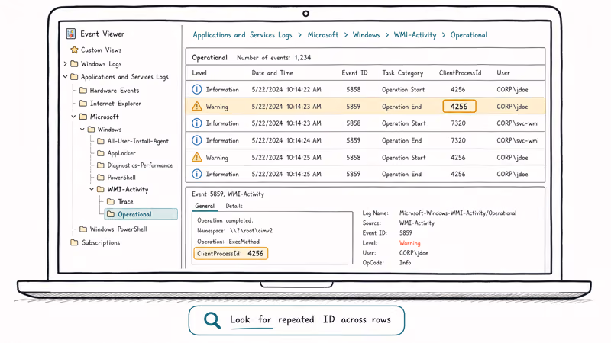Click the warning icon on the 10:14:25 AM Operation Start row
This screenshot has height=343, width=611.
(197, 157)
